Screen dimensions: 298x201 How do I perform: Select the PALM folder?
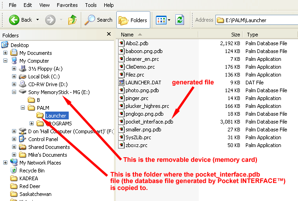pyautogui.click(x=43, y=108)
